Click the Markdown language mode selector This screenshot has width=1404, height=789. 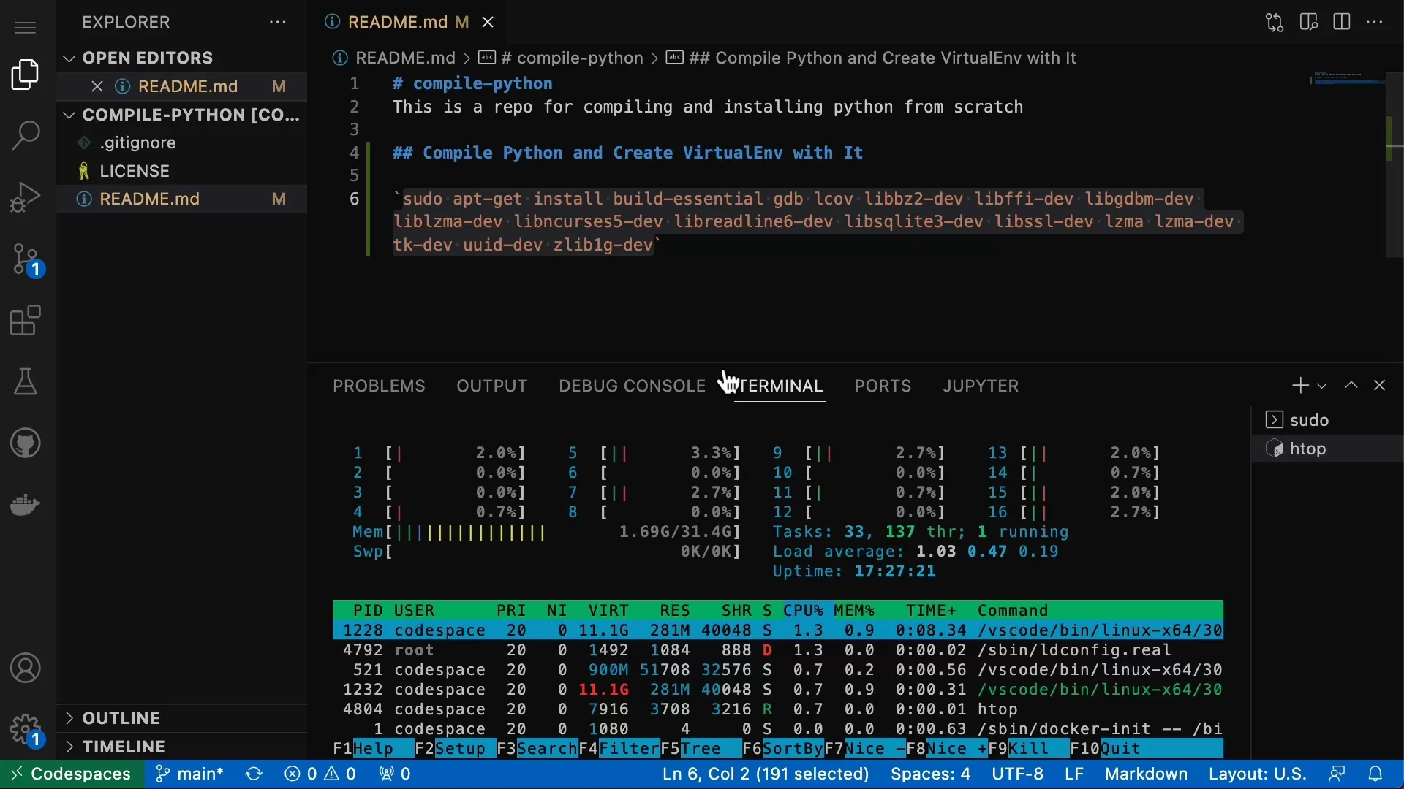[1146, 774]
